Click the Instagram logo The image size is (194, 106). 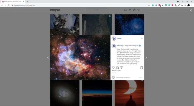(55, 10)
